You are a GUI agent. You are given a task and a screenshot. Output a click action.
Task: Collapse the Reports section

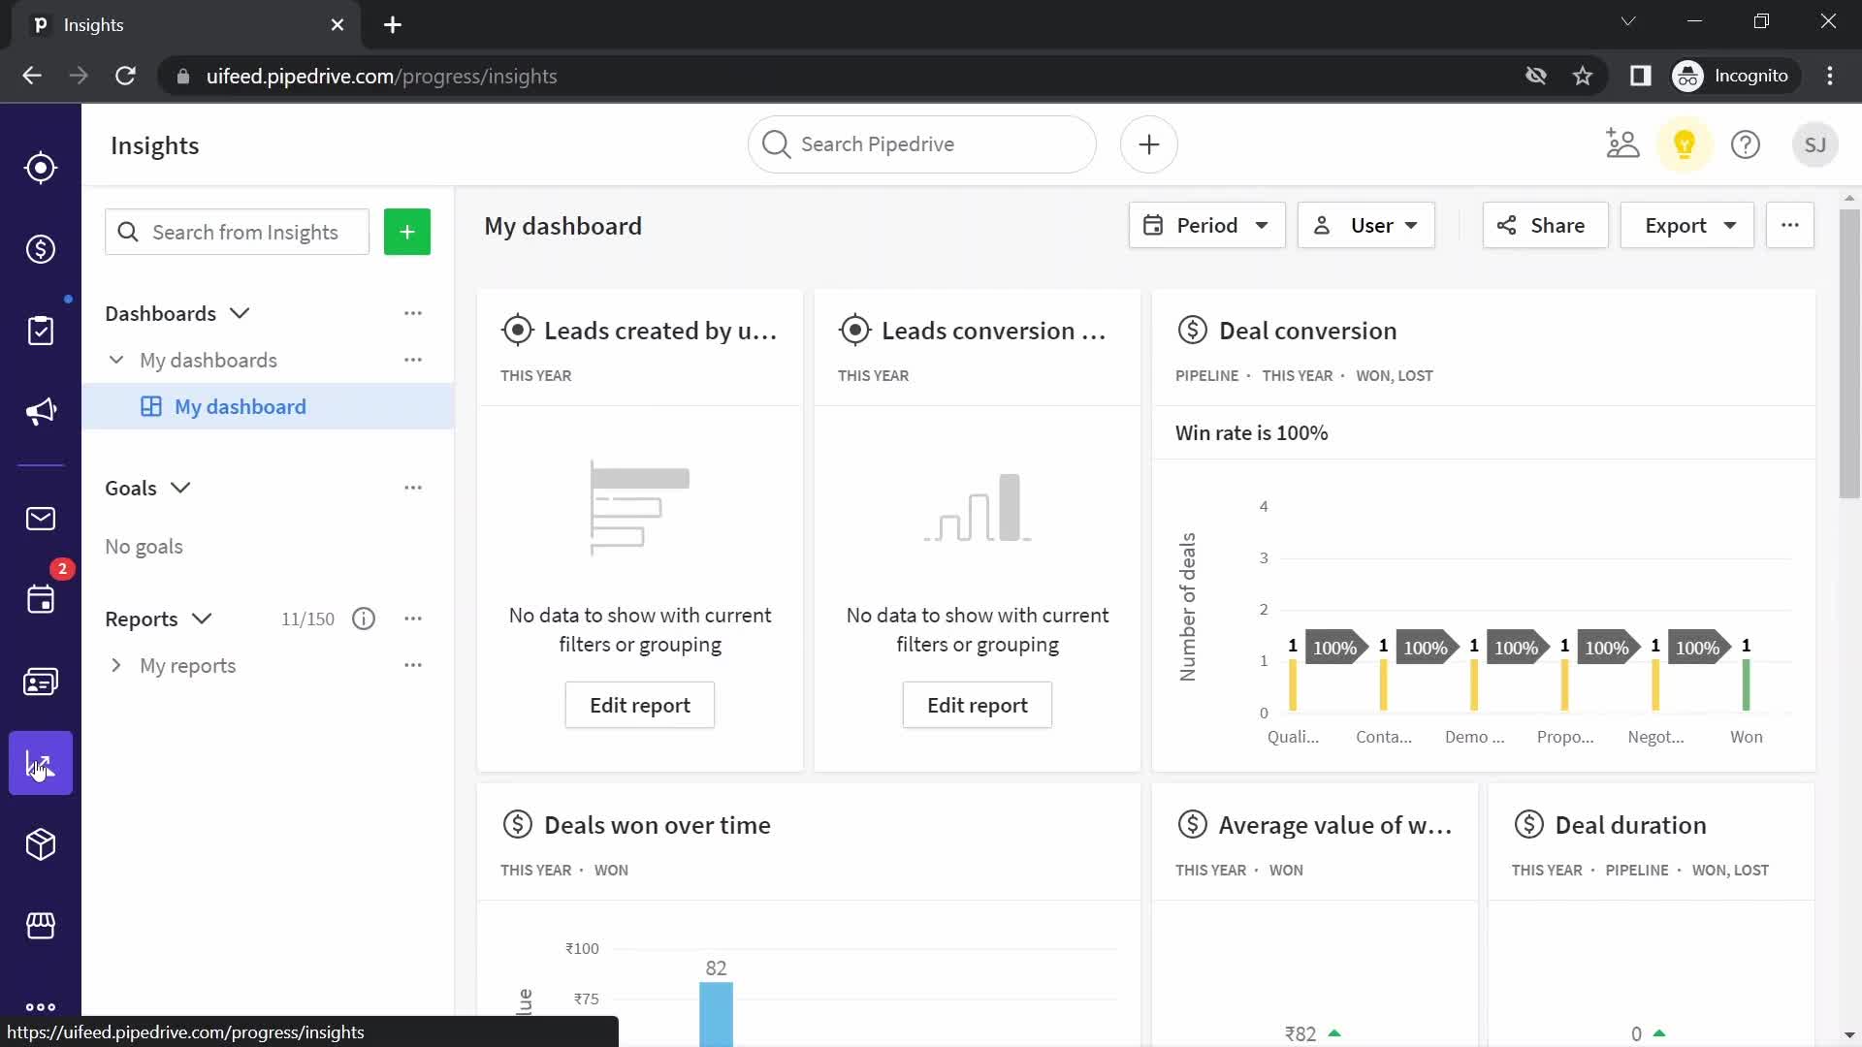tap(202, 619)
